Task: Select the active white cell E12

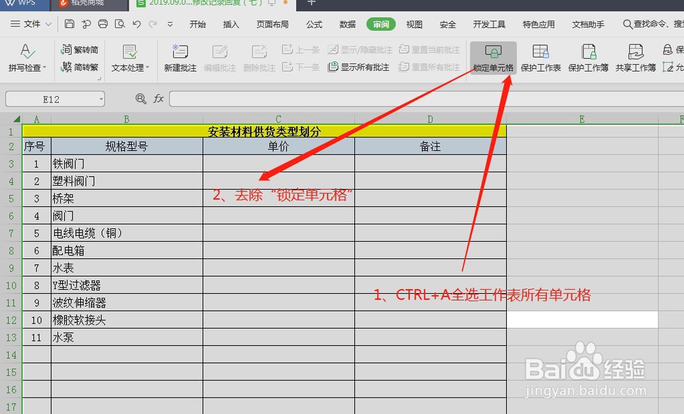Action: 582,320
